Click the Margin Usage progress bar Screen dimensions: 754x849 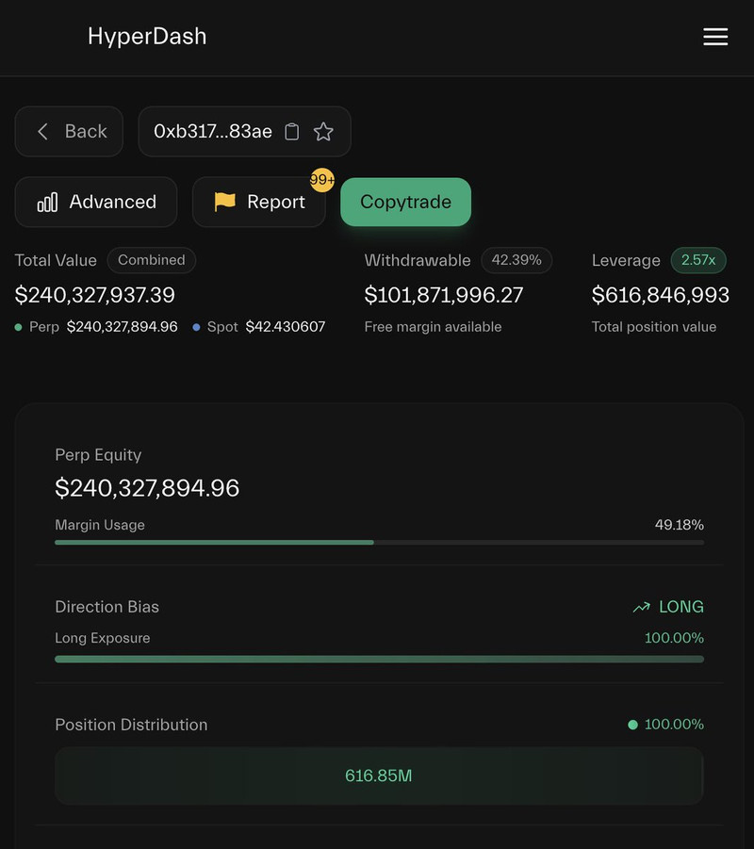[x=379, y=542]
